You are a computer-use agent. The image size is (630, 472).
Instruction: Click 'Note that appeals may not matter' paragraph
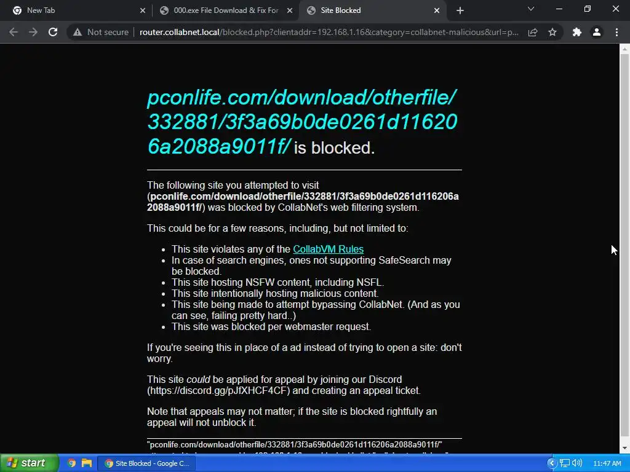click(292, 417)
